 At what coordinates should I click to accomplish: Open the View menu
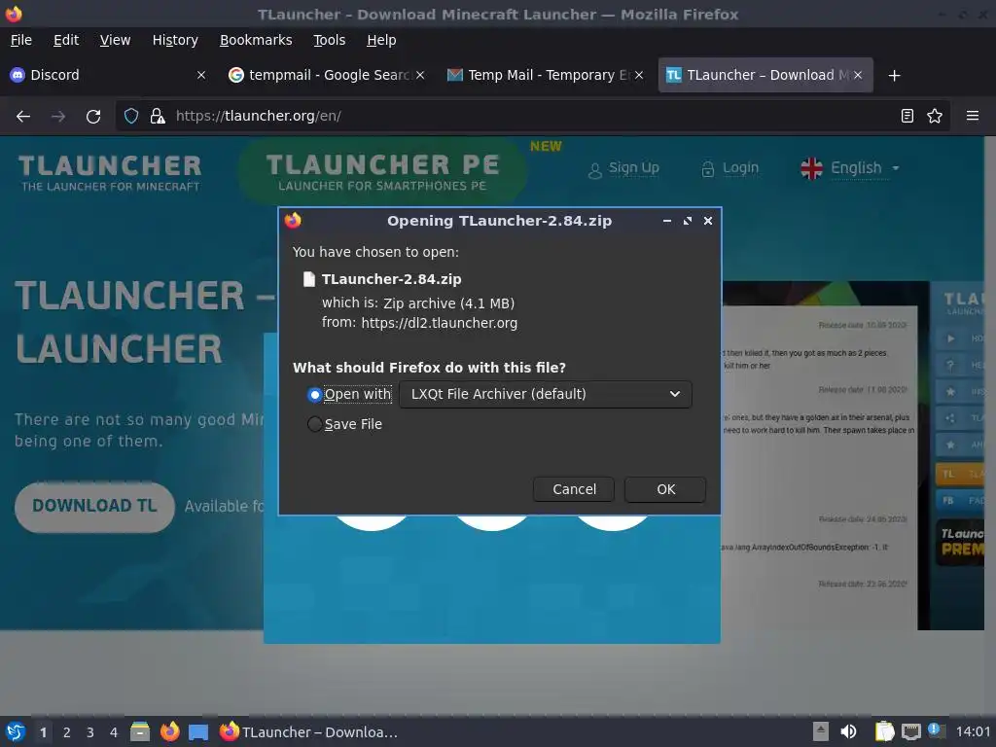tap(115, 40)
